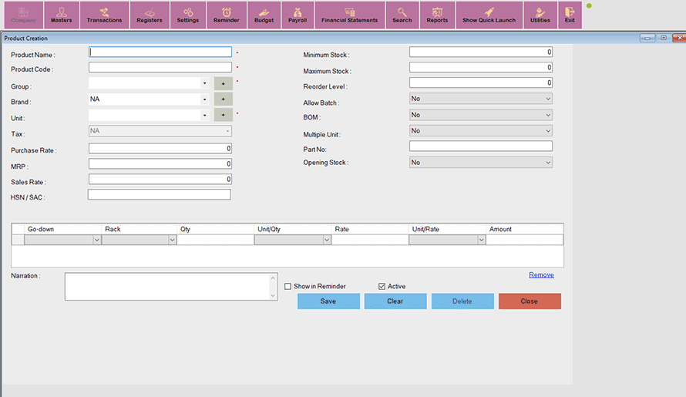Open the Utilities toolbar icon
This screenshot has height=397, width=686.
coord(540,15)
